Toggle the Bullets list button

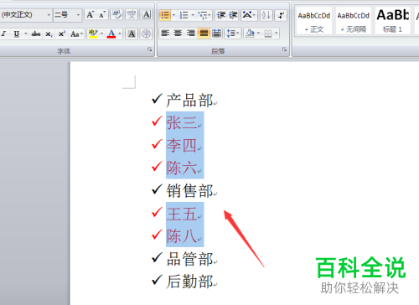pos(165,15)
